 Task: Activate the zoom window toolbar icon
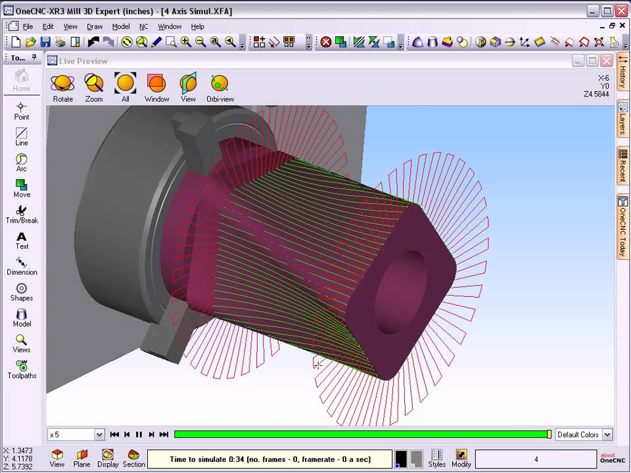click(171, 42)
